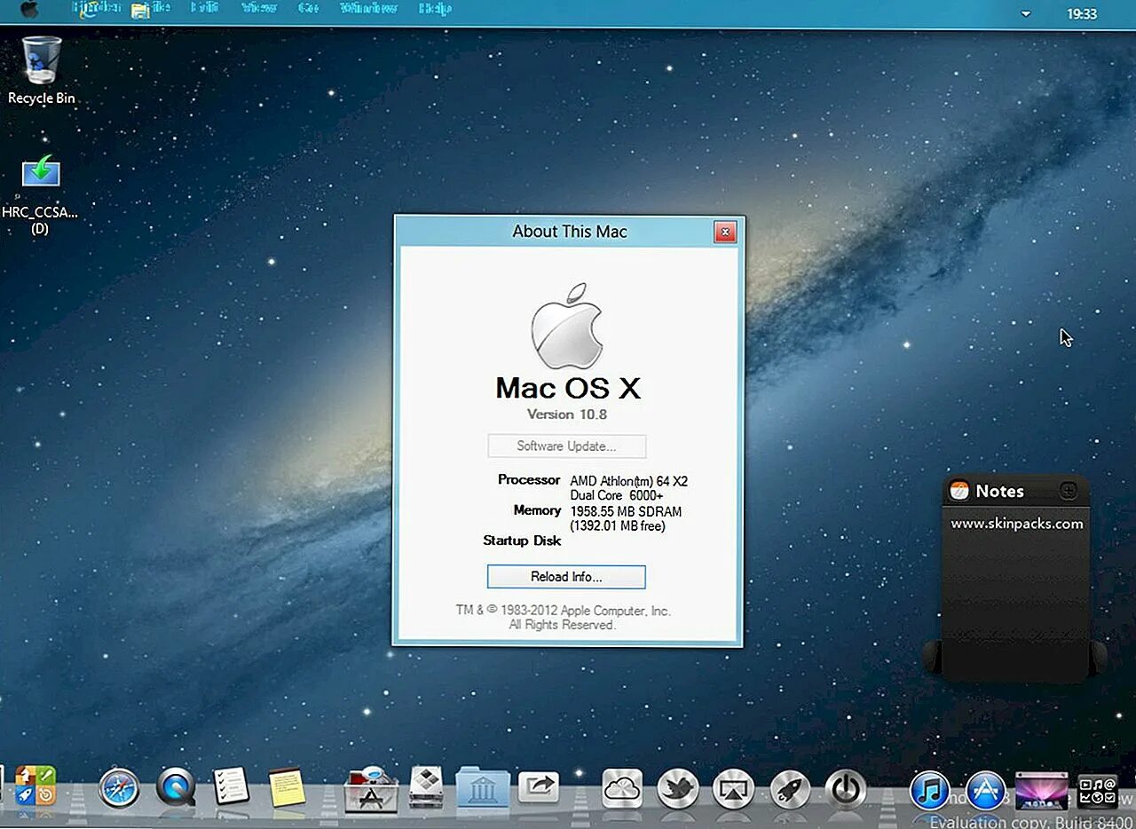Click the large Apple logo in About dialog

point(567,327)
